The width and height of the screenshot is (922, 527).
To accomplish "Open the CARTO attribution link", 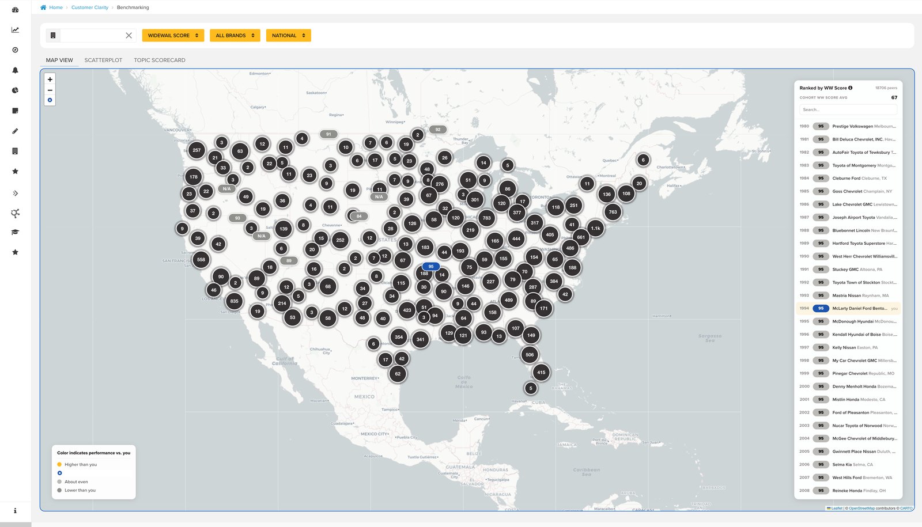I will (906, 508).
